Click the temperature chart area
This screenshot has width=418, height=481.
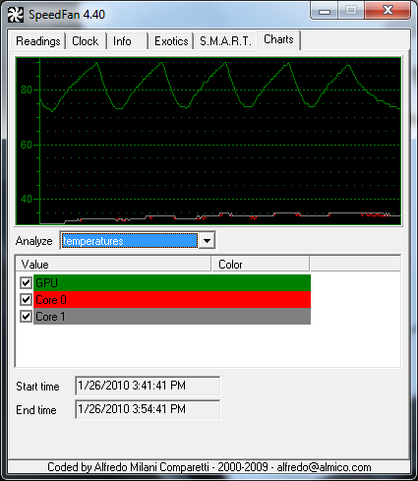[209, 141]
